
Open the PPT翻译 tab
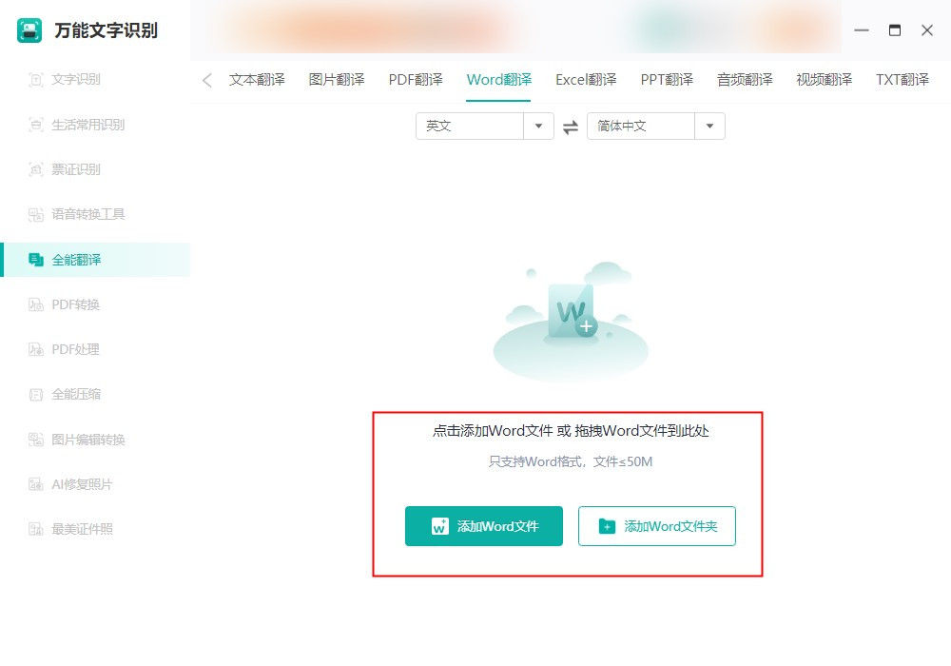tap(667, 80)
